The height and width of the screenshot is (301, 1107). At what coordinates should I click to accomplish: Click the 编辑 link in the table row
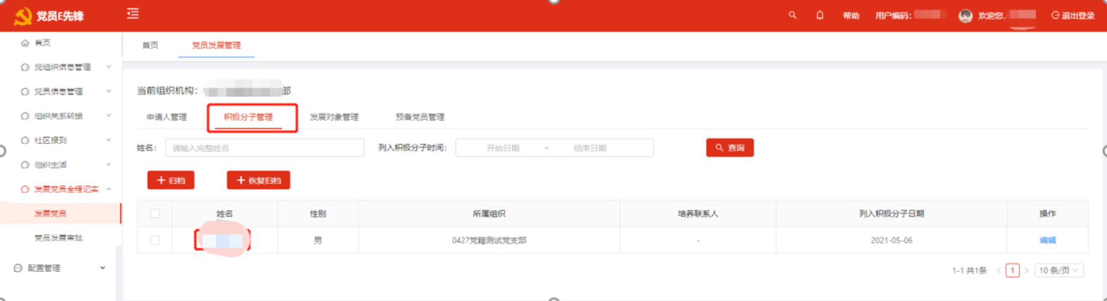(x=1047, y=240)
